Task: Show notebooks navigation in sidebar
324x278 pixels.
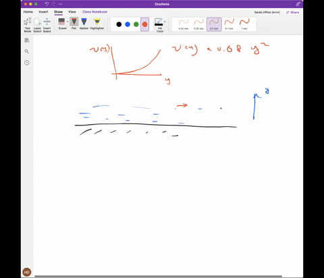Action: tap(27, 40)
